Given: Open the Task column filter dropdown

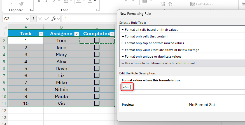Looking at the screenshot, I should click(x=41, y=34).
